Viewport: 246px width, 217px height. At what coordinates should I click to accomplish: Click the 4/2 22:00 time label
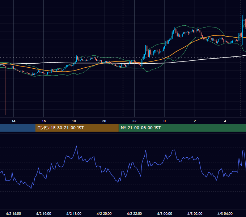pos(134,213)
